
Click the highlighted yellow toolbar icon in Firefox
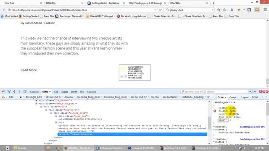[x=257, y=10]
